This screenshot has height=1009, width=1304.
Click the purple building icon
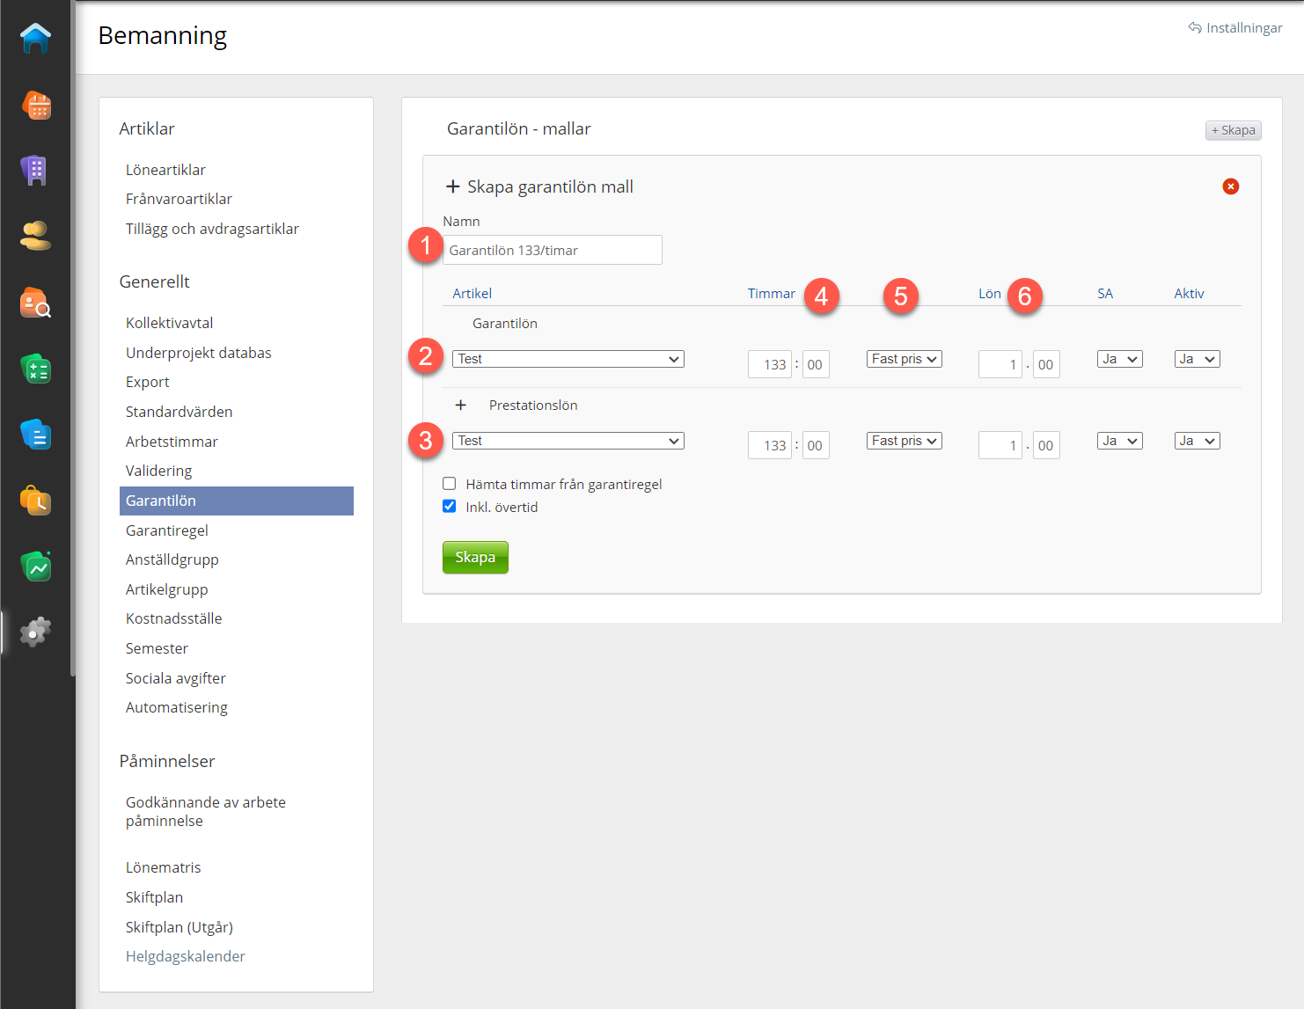tap(35, 171)
